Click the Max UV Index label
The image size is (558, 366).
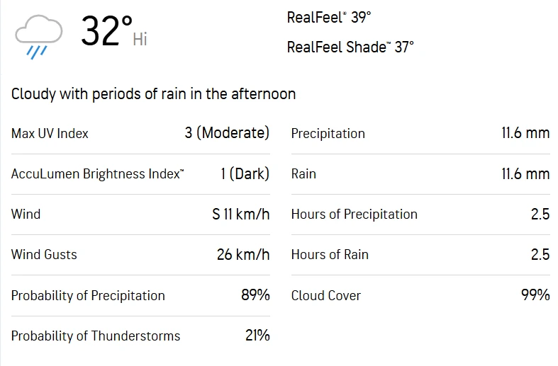pos(50,133)
